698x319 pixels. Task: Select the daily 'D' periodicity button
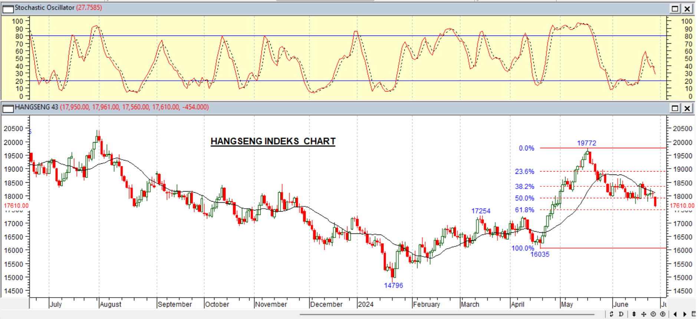[621, 314]
